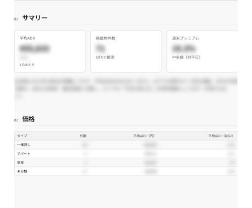
Task: Click the 価格 section heading
Action: 28,119
